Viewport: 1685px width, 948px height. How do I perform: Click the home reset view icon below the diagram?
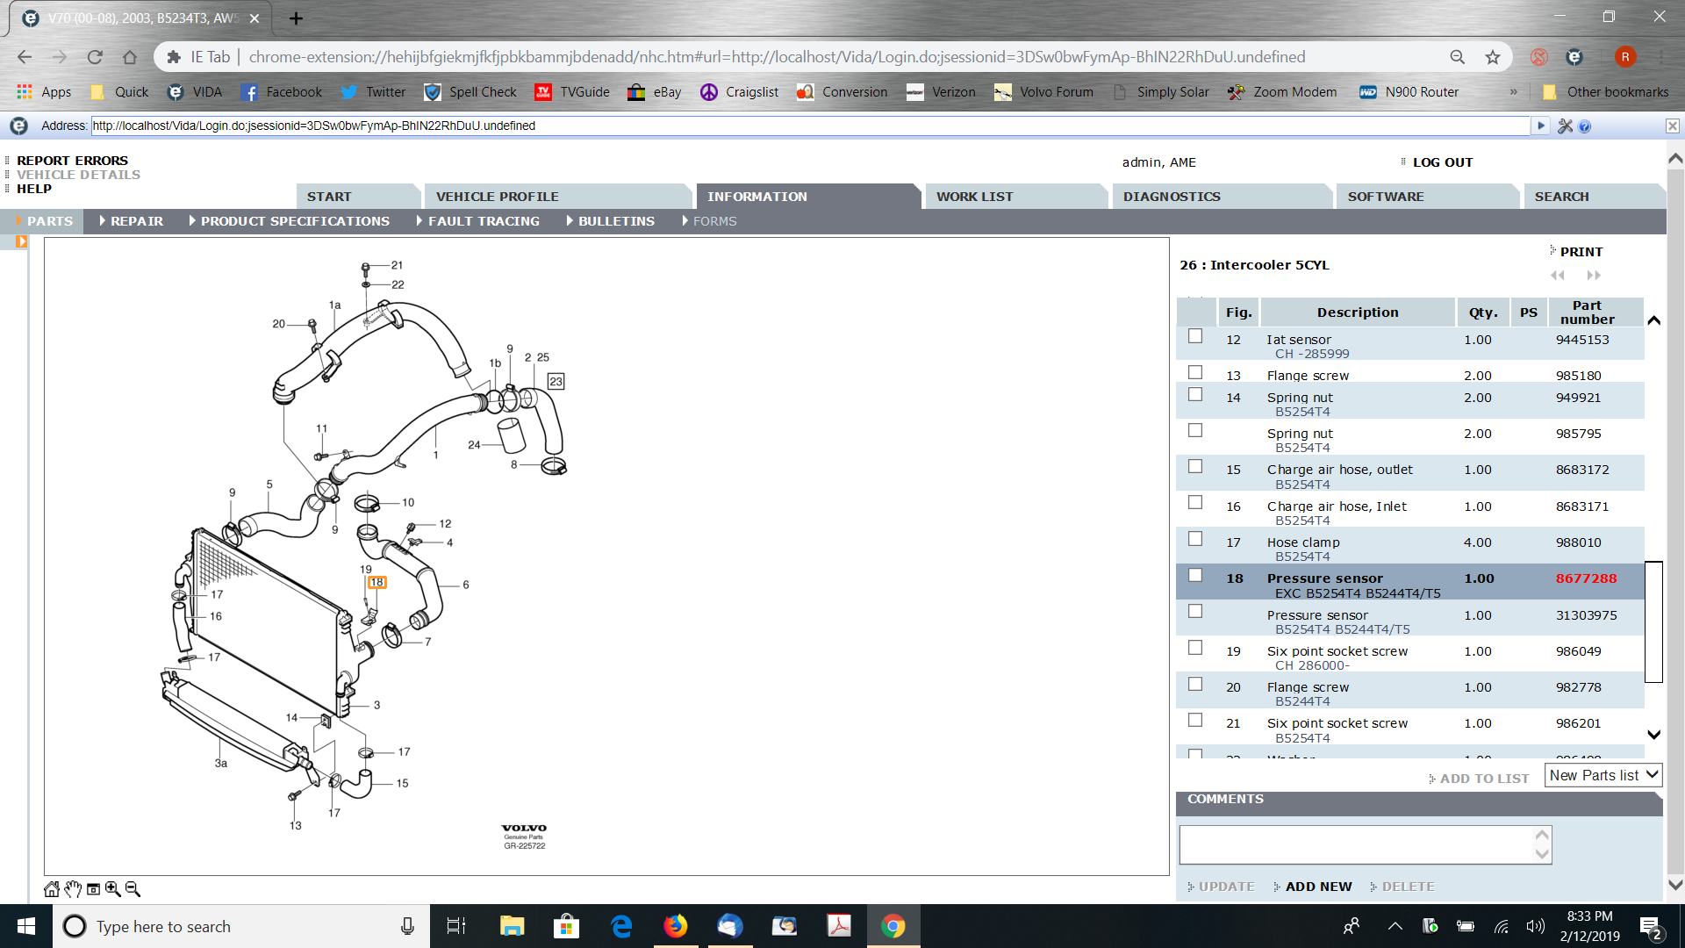point(52,889)
